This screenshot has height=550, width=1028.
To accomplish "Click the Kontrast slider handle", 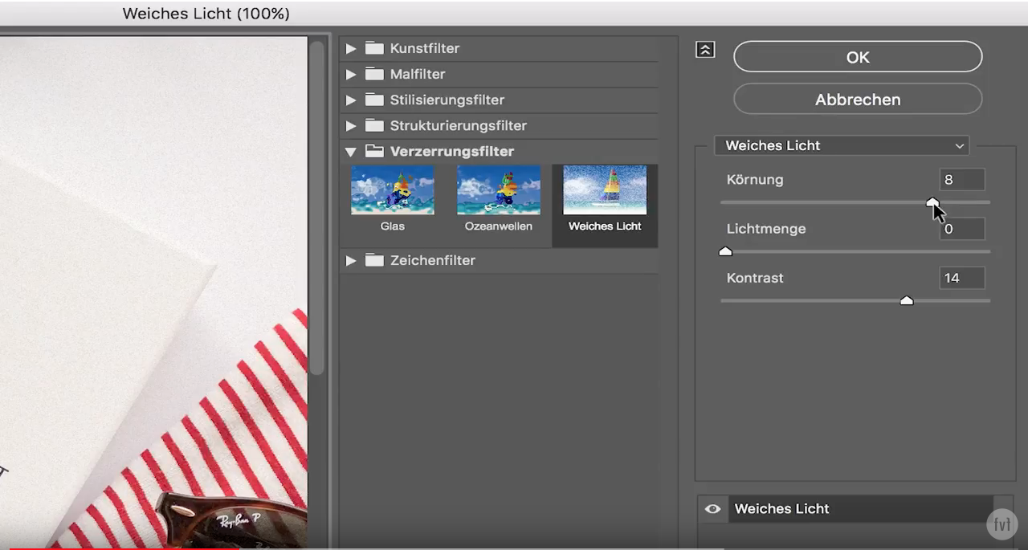I will coord(907,300).
